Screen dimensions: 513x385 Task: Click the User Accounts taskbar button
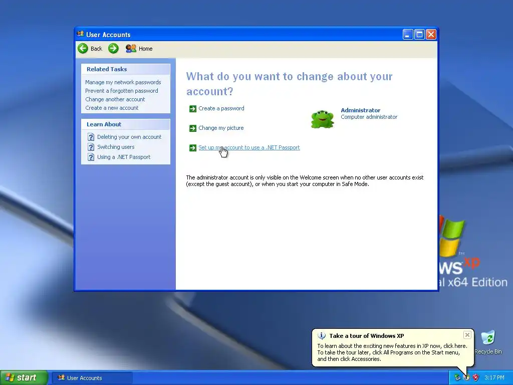[x=92, y=378]
